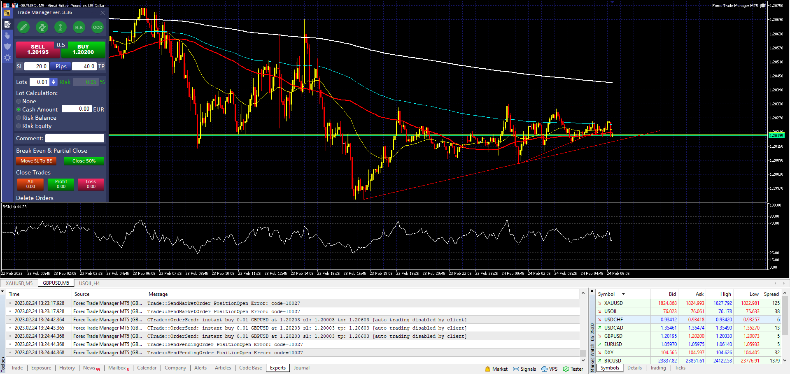Click the chart menu icon at top-left corner

pos(6,5)
